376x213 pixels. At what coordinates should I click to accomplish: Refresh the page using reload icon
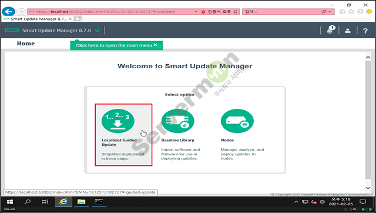click(236, 12)
